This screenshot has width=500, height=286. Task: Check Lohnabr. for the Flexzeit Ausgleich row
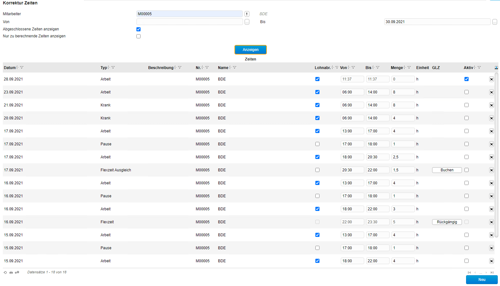pyautogui.click(x=317, y=170)
